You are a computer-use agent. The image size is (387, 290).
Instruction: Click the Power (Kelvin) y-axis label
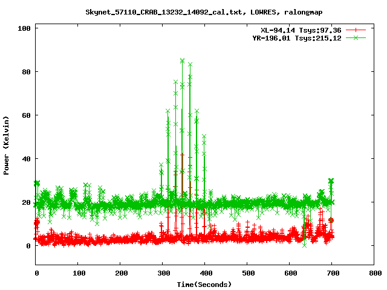6,146
